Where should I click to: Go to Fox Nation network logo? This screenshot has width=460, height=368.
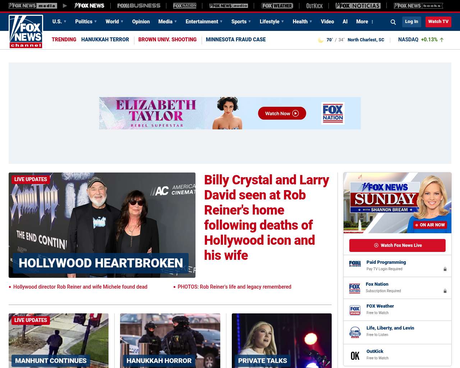(x=185, y=6)
